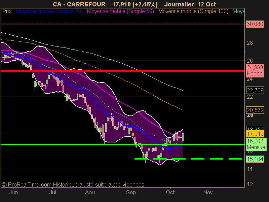Viewport: 269px width, 202px height.
Task: Click the 16,702 Mensuel support label
Action: 257,144
